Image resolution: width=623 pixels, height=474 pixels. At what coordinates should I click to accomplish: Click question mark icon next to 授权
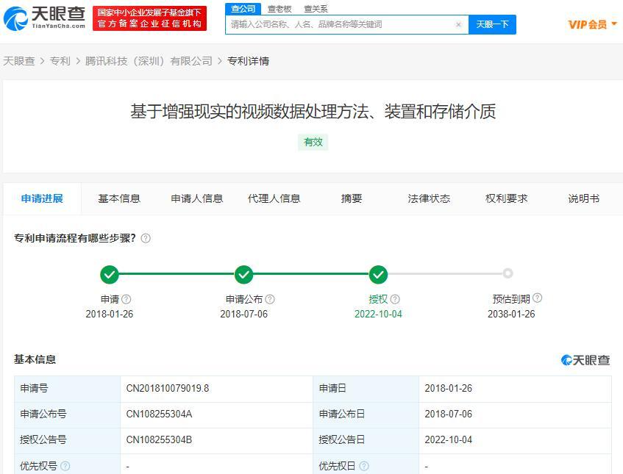(395, 299)
